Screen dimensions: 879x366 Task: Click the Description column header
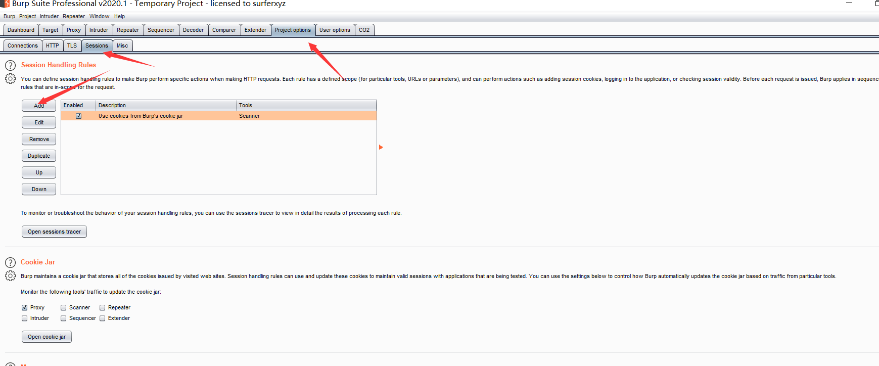pyautogui.click(x=166, y=105)
